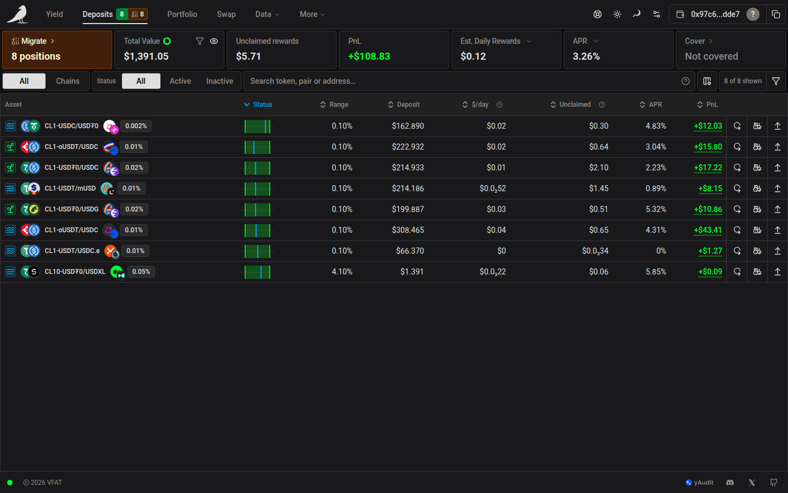
Task: Open the Yield tab
Action: point(54,14)
